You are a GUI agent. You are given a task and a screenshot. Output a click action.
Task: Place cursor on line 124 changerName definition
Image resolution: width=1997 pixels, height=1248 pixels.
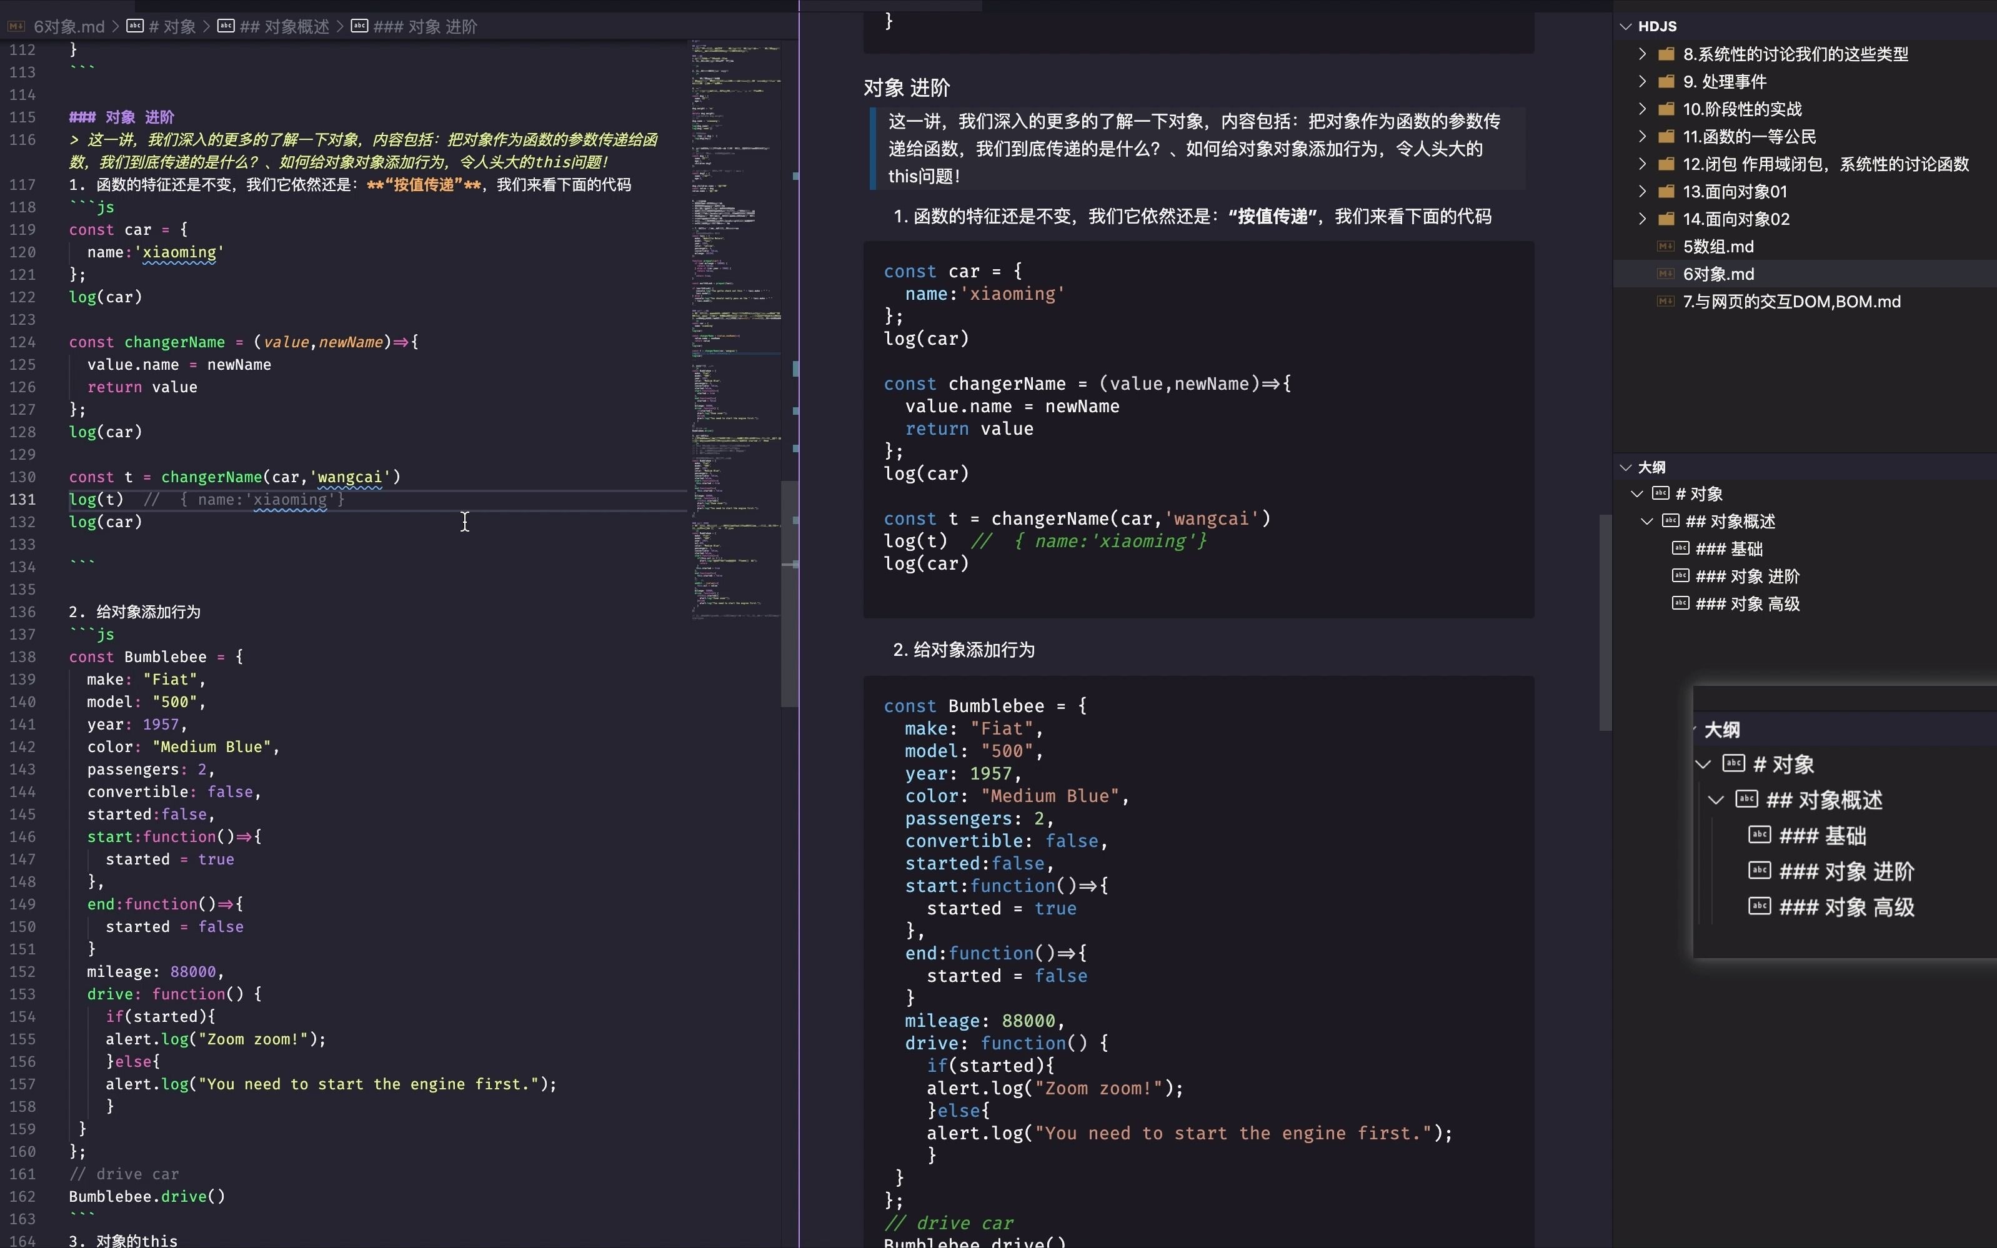point(244,342)
